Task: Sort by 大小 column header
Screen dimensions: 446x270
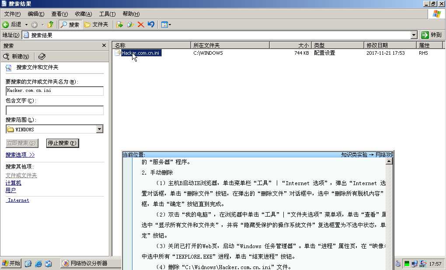Action: tap(290, 45)
